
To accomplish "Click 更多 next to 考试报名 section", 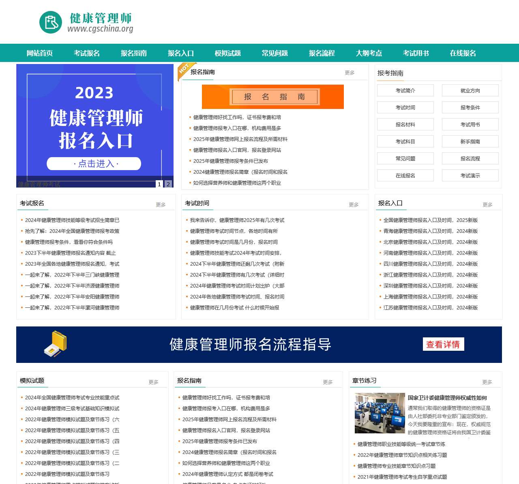I will pos(161,205).
